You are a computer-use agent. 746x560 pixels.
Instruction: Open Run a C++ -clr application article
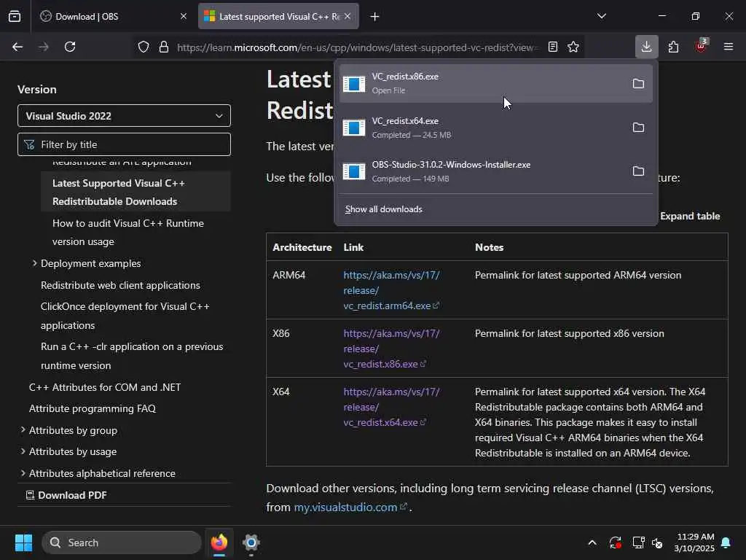[x=132, y=356]
